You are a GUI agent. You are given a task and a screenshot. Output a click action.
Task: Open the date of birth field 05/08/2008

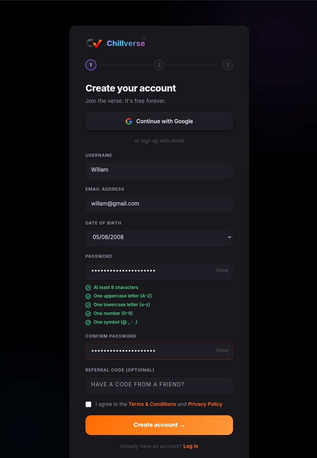[x=159, y=237]
